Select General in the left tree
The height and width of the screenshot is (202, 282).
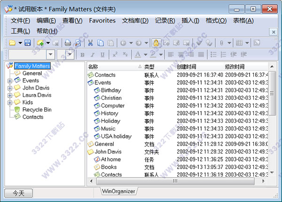click(x=32, y=73)
